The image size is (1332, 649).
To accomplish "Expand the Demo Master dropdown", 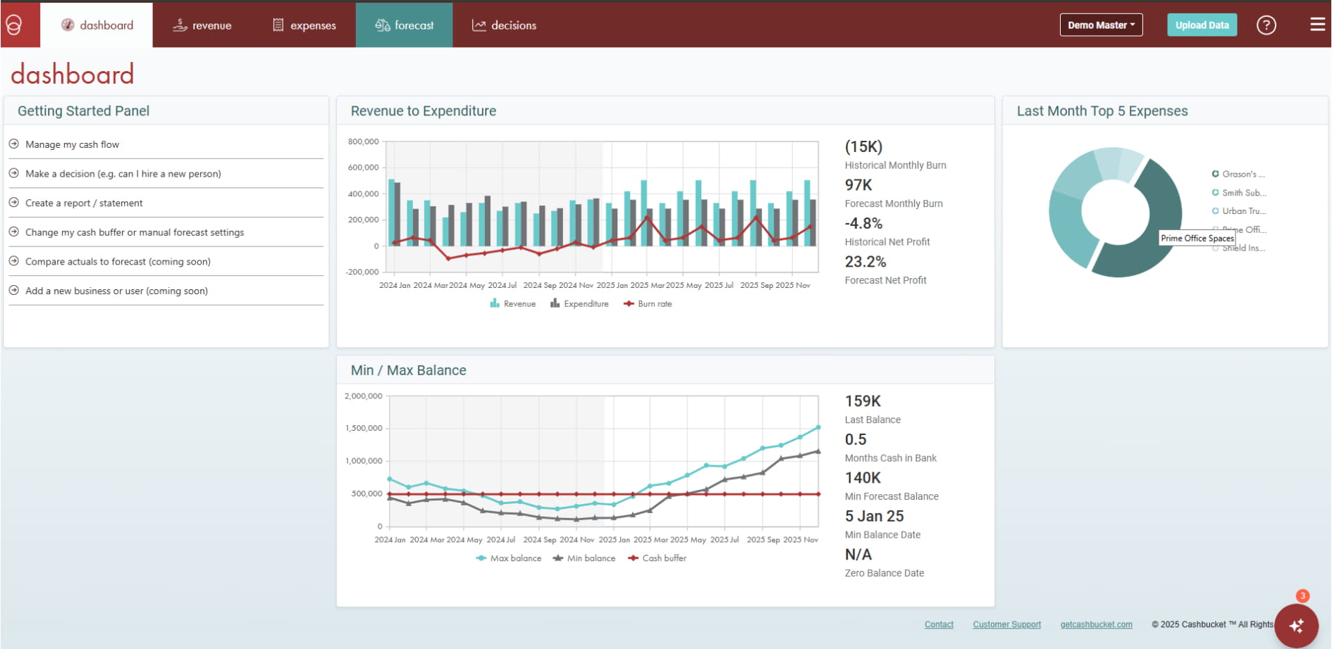I will (1101, 25).
